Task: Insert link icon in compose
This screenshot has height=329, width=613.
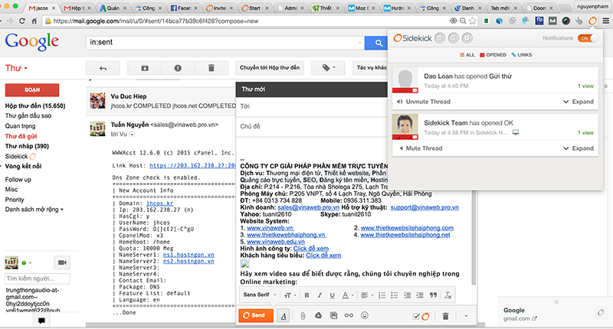Action: [349, 315]
